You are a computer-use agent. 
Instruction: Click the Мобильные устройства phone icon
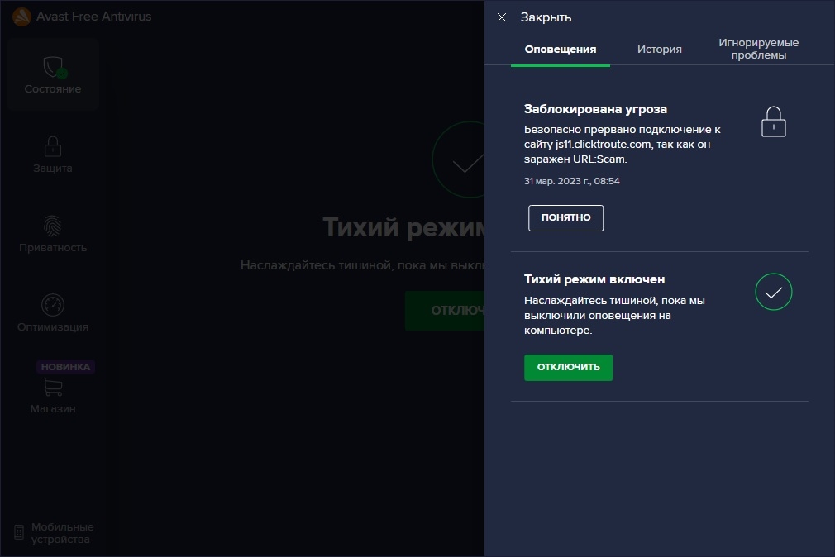click(x=19, y=532)
